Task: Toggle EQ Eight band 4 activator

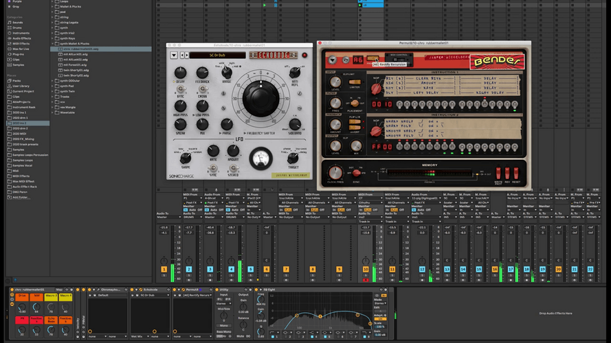Action: pyautogui.click(x=312, y=337)
